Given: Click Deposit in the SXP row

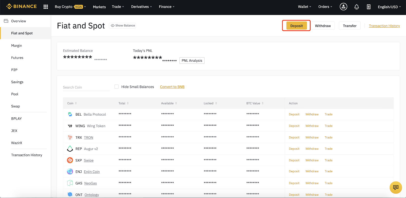Looking at the screenshot, I should click(294, 160).
